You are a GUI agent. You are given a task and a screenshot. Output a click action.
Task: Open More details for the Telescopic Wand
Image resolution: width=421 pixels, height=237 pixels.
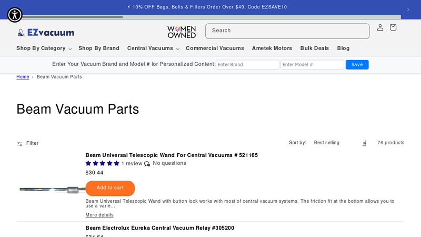[x=99, y=215]
